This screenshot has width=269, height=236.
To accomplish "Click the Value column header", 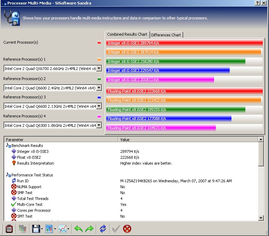I will (x=188, y=139).
